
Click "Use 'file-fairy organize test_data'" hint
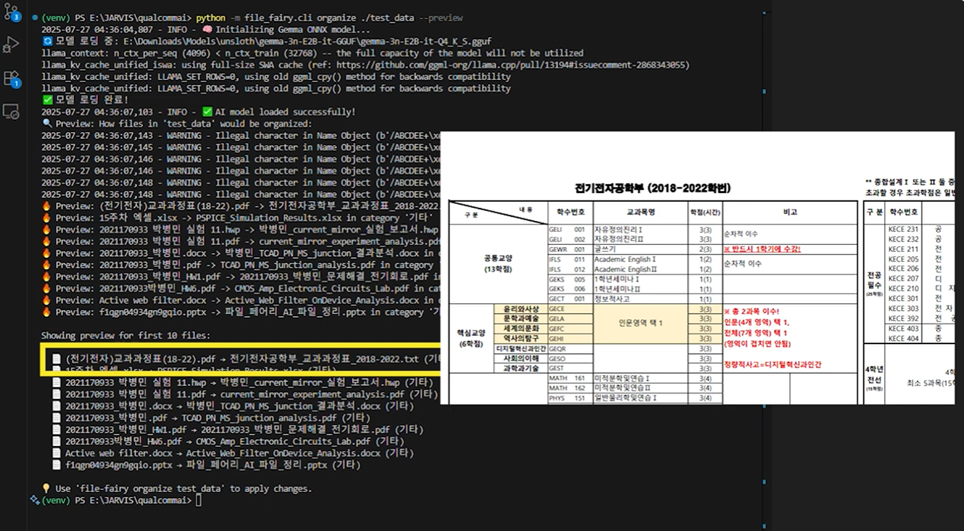[x=176, y=489]
